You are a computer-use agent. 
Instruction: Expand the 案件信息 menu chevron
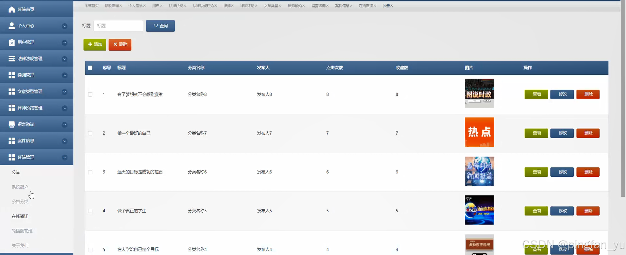(x=65, y=141)
